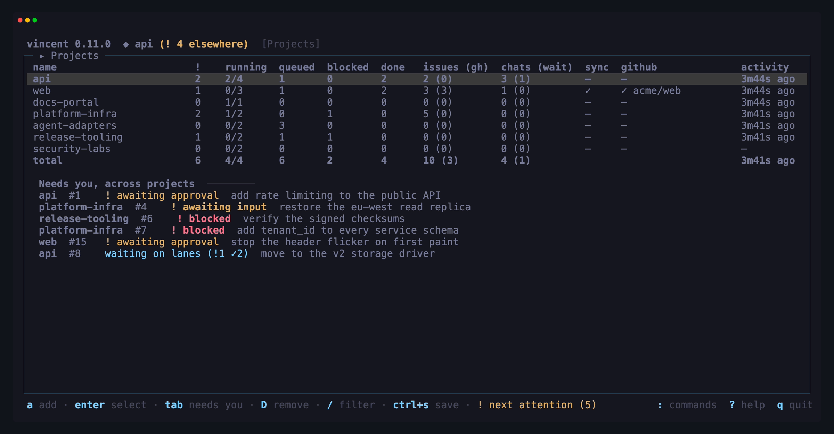Click 'move to the v2 storage driver'
The height and width of the screenshot is (434, 834).
[x=347, y=253]
